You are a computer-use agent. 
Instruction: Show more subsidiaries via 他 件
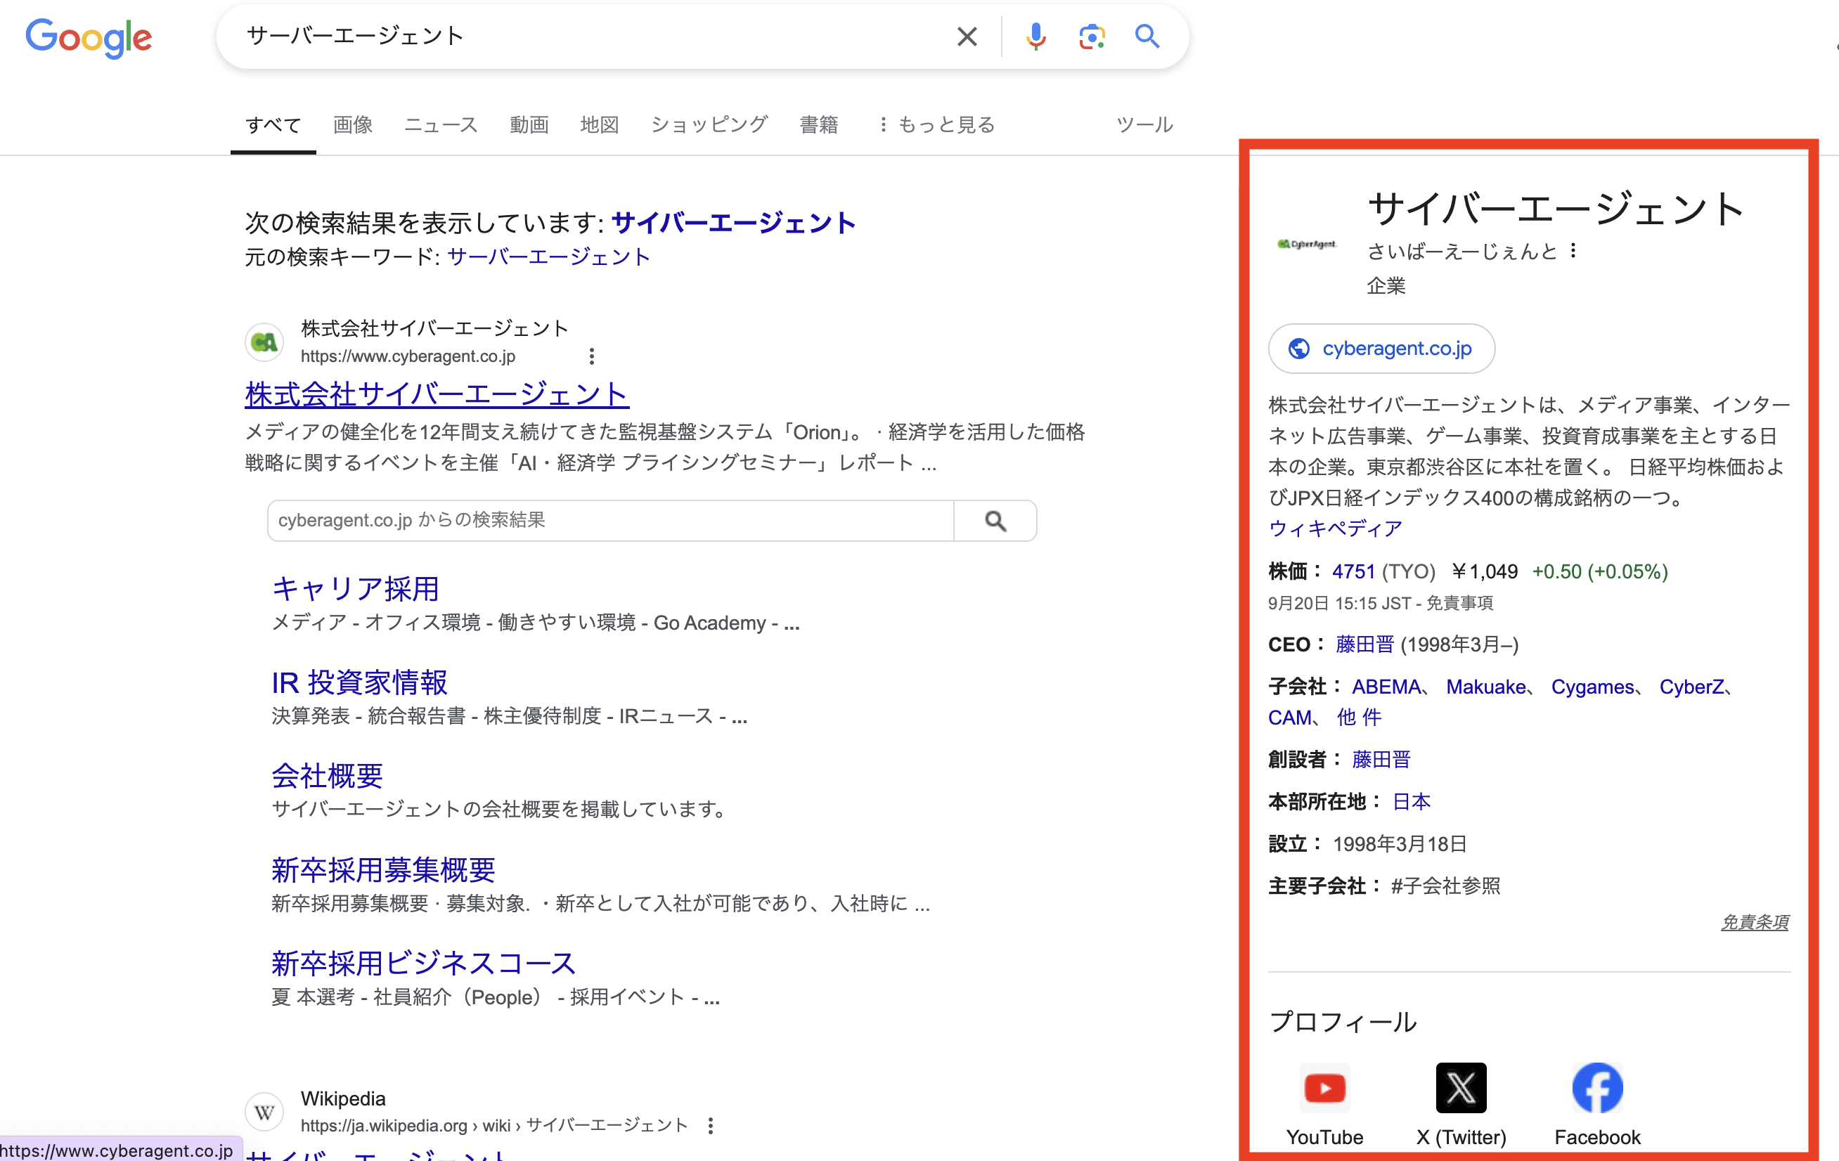pyautogui.click(x=1360, y=718)
